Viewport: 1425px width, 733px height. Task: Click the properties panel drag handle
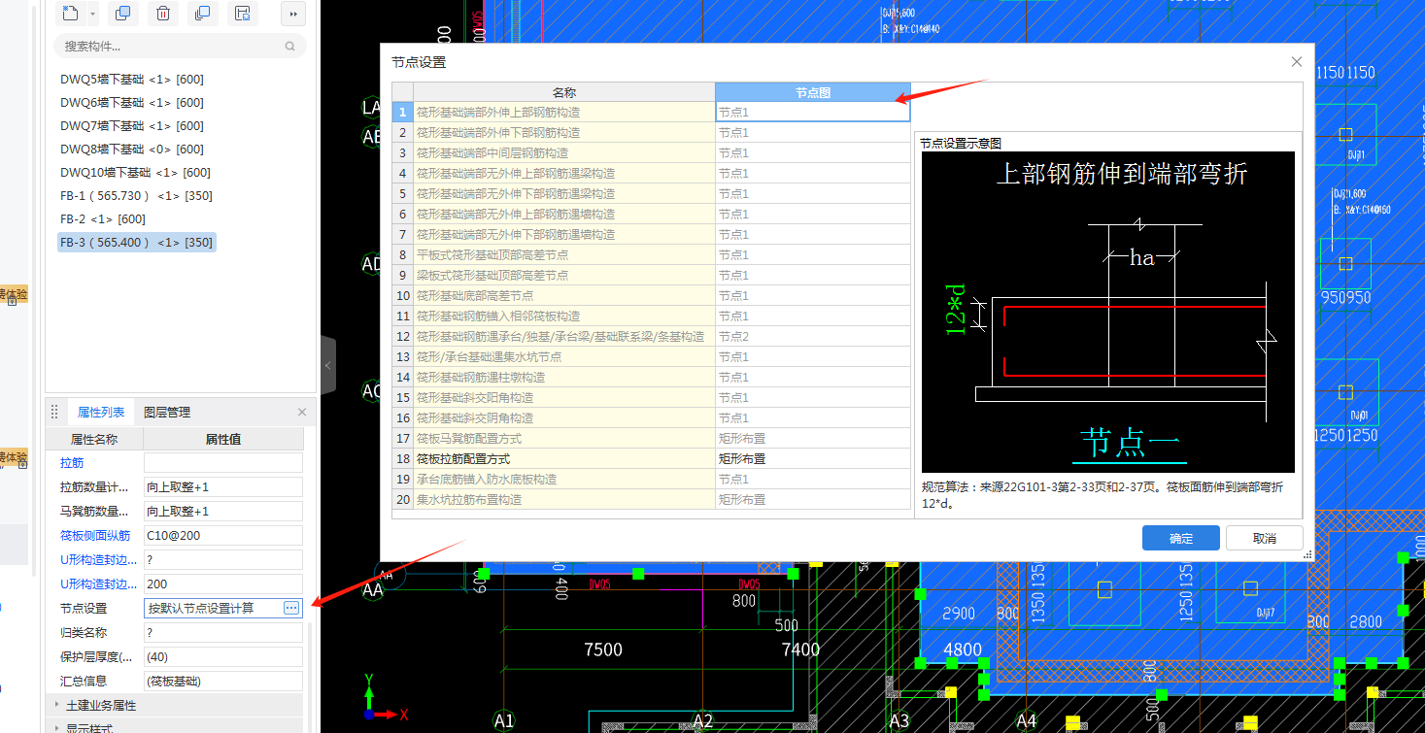point(54,413)
